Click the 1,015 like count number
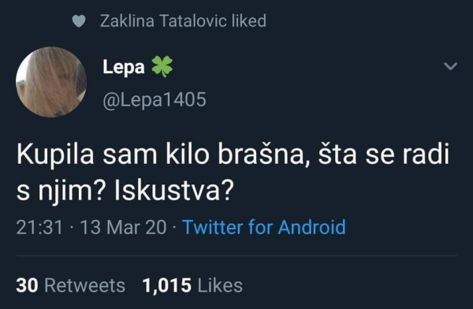The width and height of the screenshot is (473, 309). pyautogui.click(x=167, y=285)
